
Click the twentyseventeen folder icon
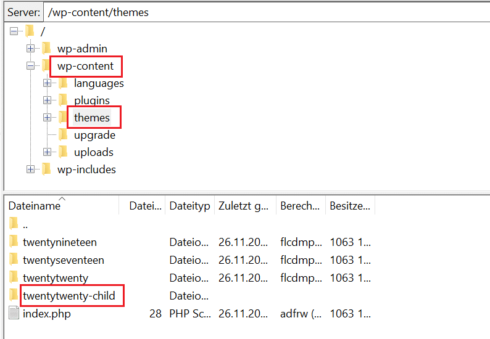tap(14, 260)
